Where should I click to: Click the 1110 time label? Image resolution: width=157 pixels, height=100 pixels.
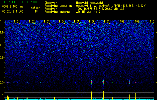point(152,21)
